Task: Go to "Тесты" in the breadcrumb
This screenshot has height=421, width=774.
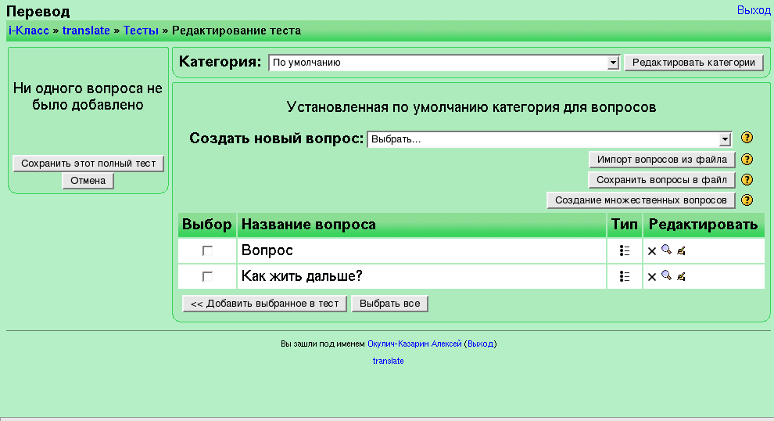Action: click(141, 31)
